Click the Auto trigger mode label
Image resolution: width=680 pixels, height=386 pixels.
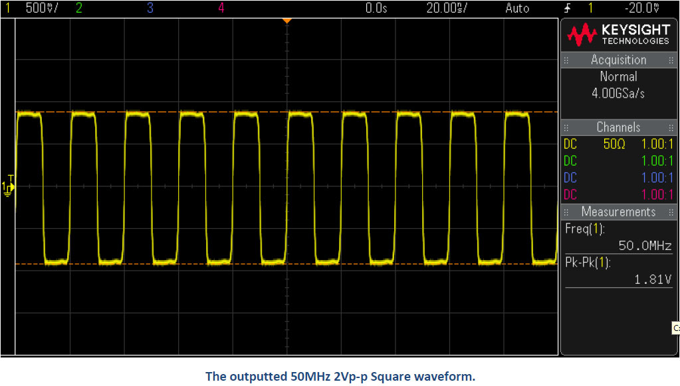tap(517, 8)
